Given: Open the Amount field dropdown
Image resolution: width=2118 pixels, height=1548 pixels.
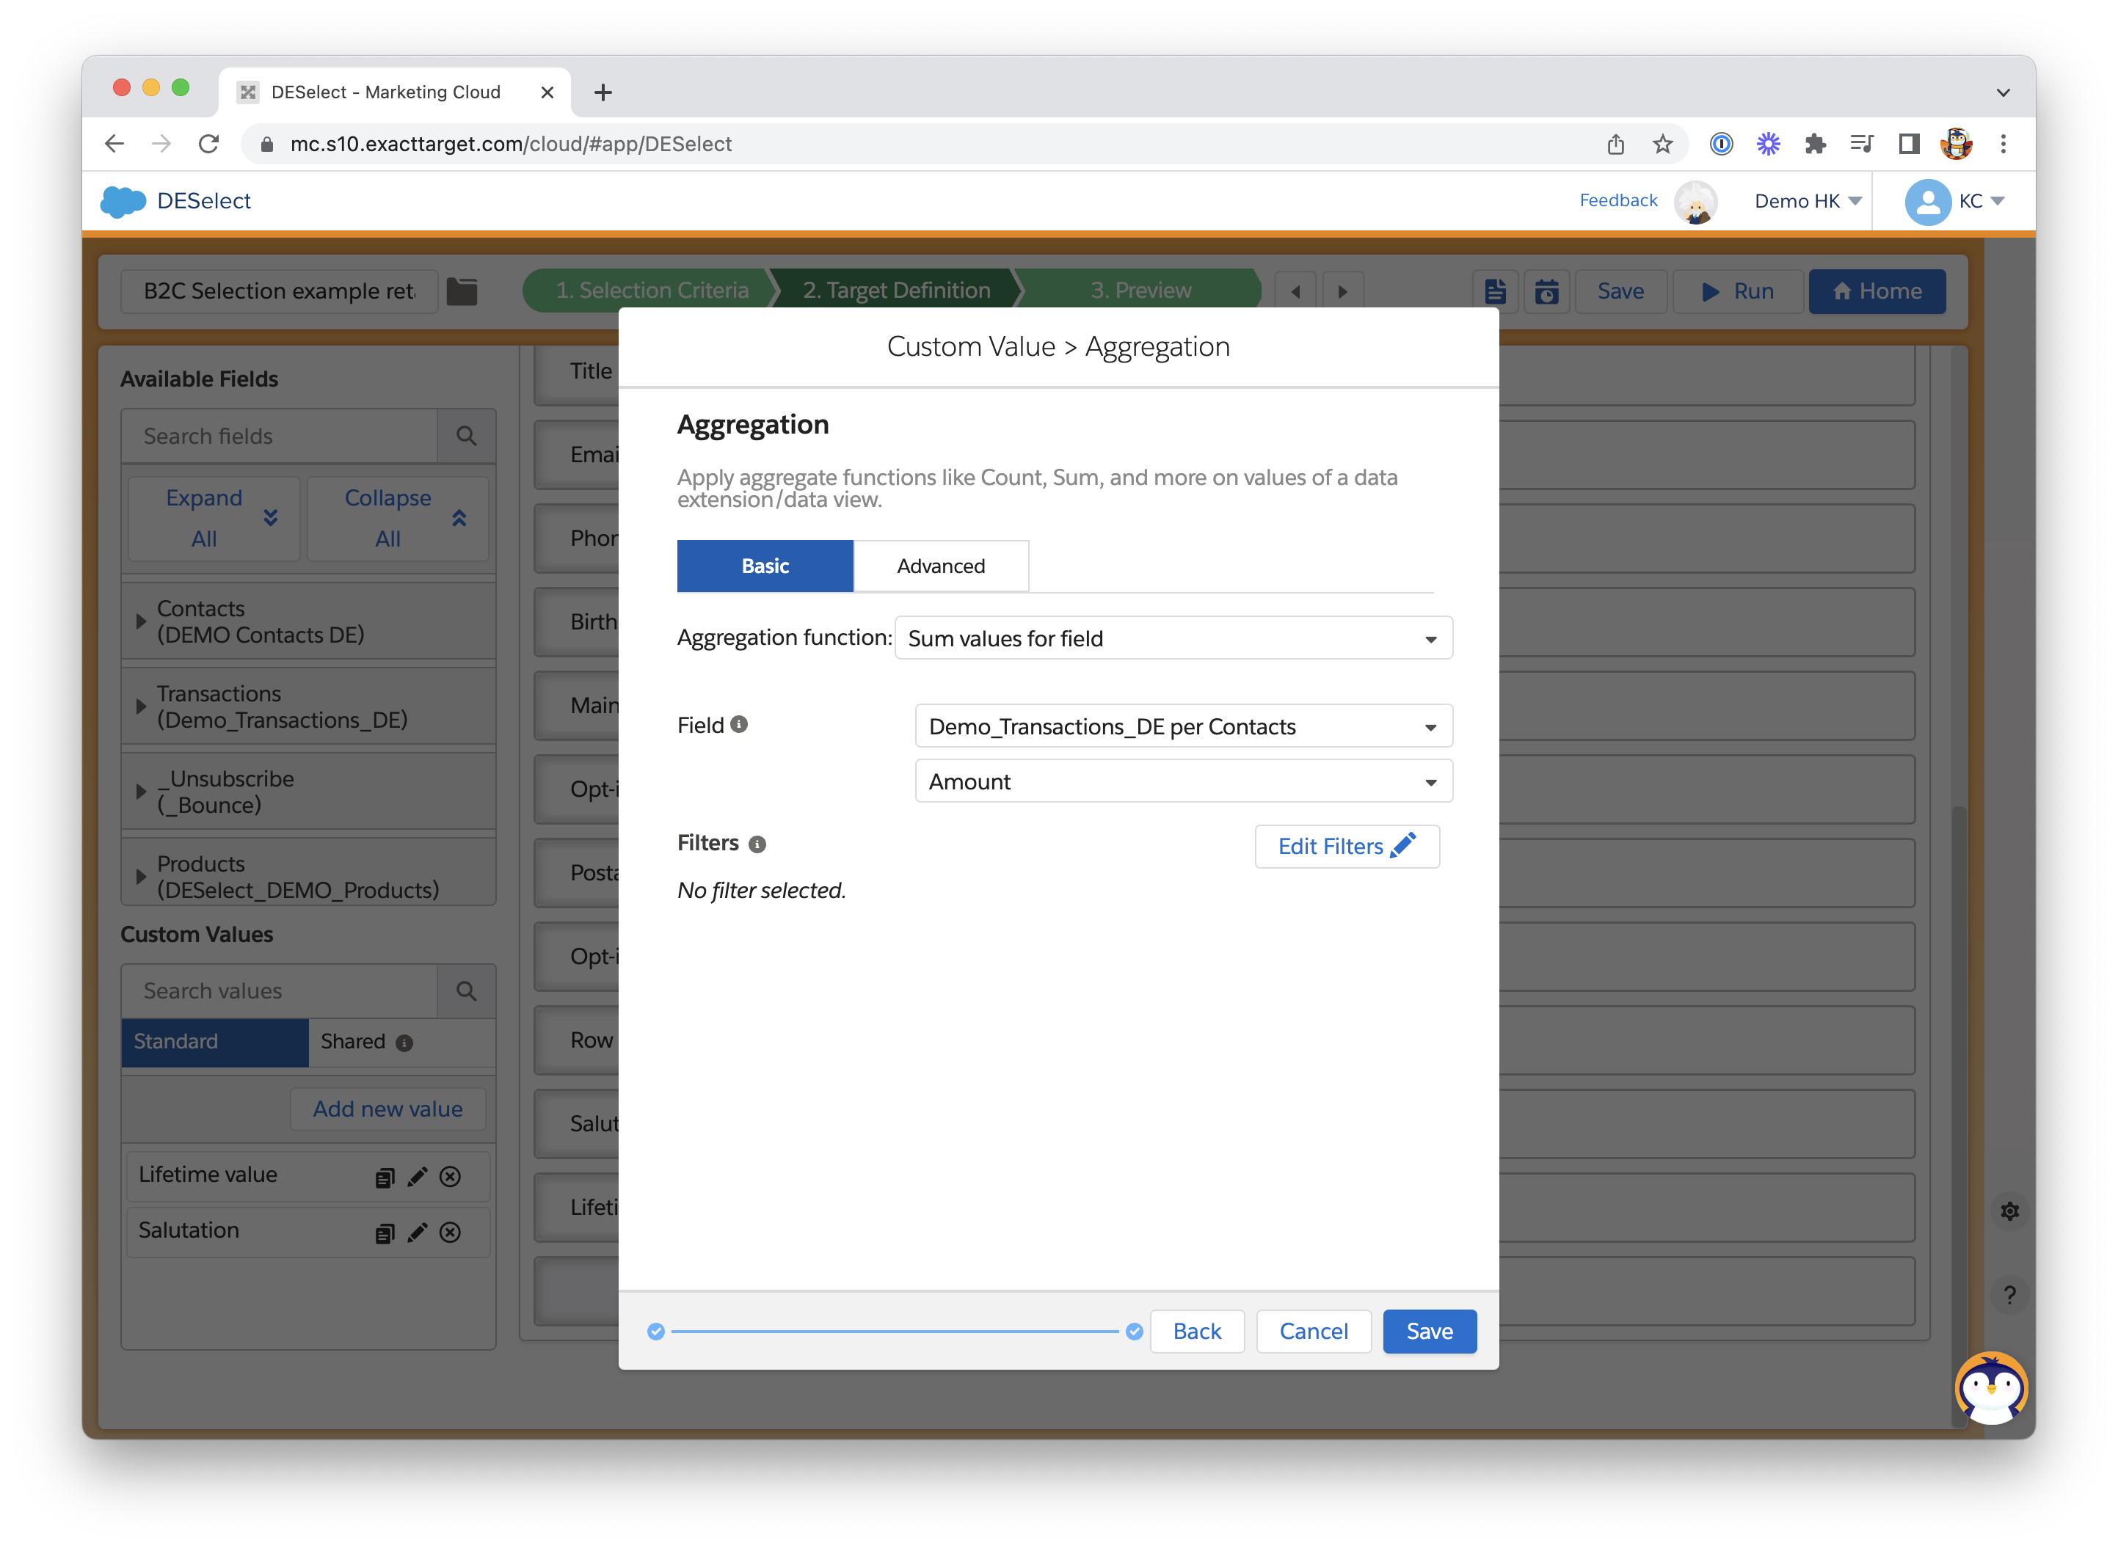Looking at the screenshot, I should (1183, 781).
